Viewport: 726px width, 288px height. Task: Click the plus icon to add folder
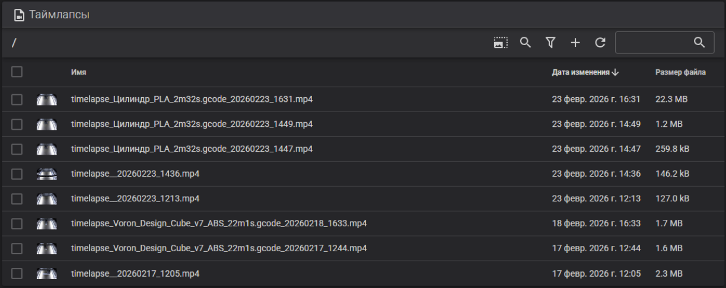[575, 42]
